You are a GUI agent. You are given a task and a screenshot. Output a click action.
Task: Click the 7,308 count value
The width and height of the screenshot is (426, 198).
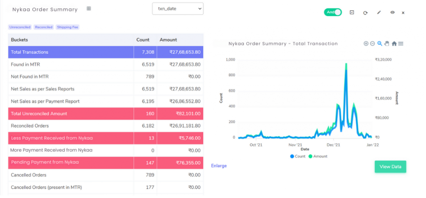coord(148,52)
